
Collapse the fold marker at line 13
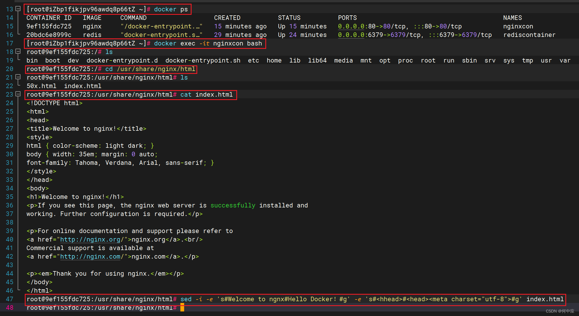click(18, 9)
